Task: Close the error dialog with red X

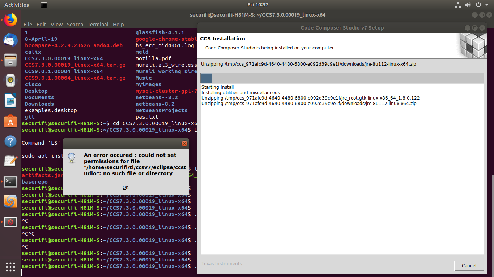Action: 184,144
